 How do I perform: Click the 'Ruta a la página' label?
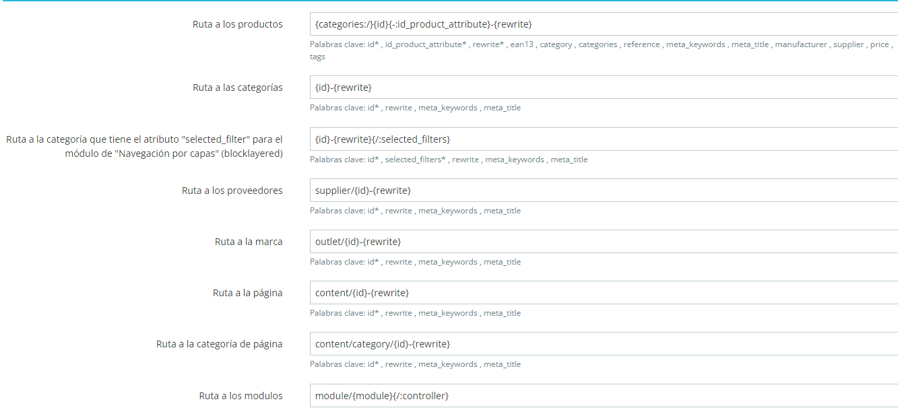point(248,293)
